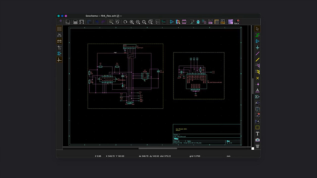
Task: Choose the Place Power Port tool
Action: coord(257,48)
